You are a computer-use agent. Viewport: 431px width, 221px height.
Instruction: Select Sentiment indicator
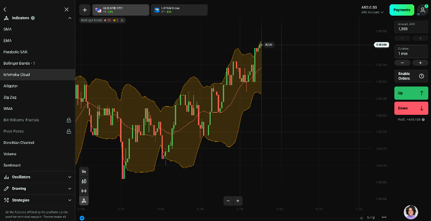[37, 165]
